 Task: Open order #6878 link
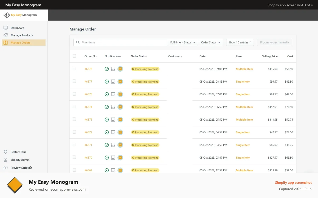click(89, 69)
